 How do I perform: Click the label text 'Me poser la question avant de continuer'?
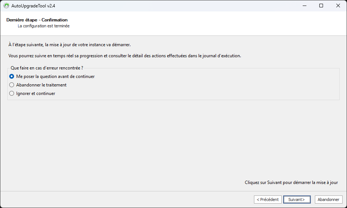[55, 76]
